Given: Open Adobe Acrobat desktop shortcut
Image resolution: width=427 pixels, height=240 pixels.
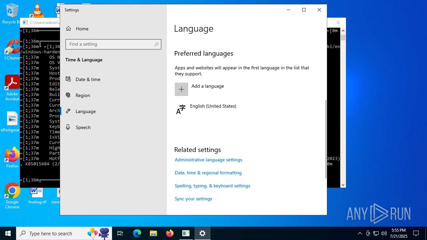Looking at the screenshot, I should click(x=12, y=88).
